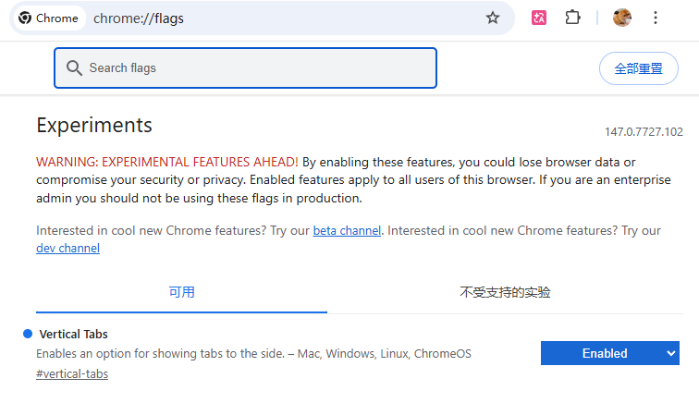Click the 全部重置 reset all button
The height and width of the screenshot is (403, 699).
coord(638,68)
